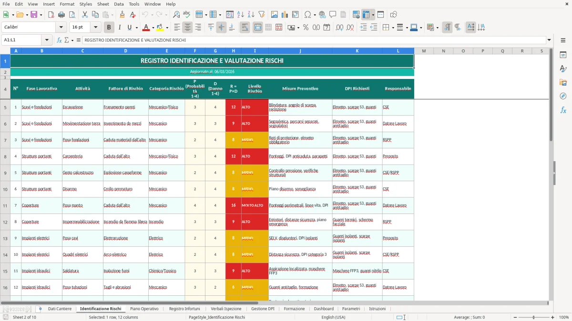Sort ascending with A-Z icon

click(x=241, y=15)
